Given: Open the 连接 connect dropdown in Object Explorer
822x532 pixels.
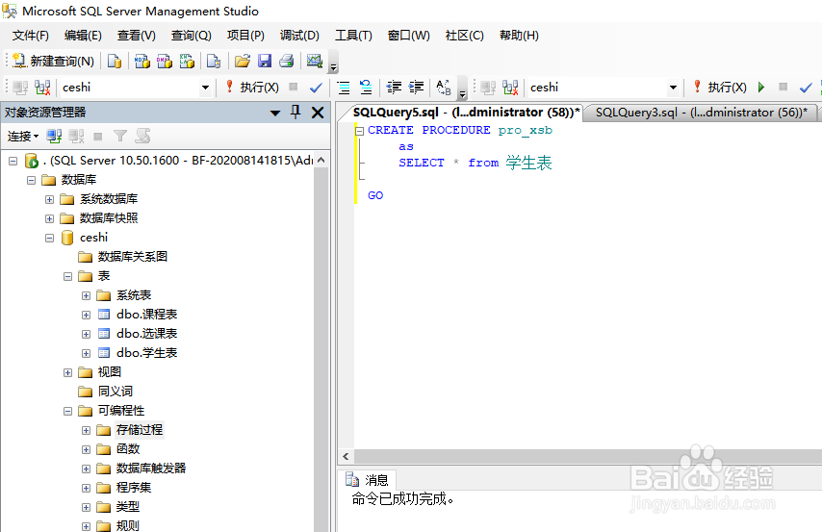Looking at the screenshot, I should click(x=22, y=137).
